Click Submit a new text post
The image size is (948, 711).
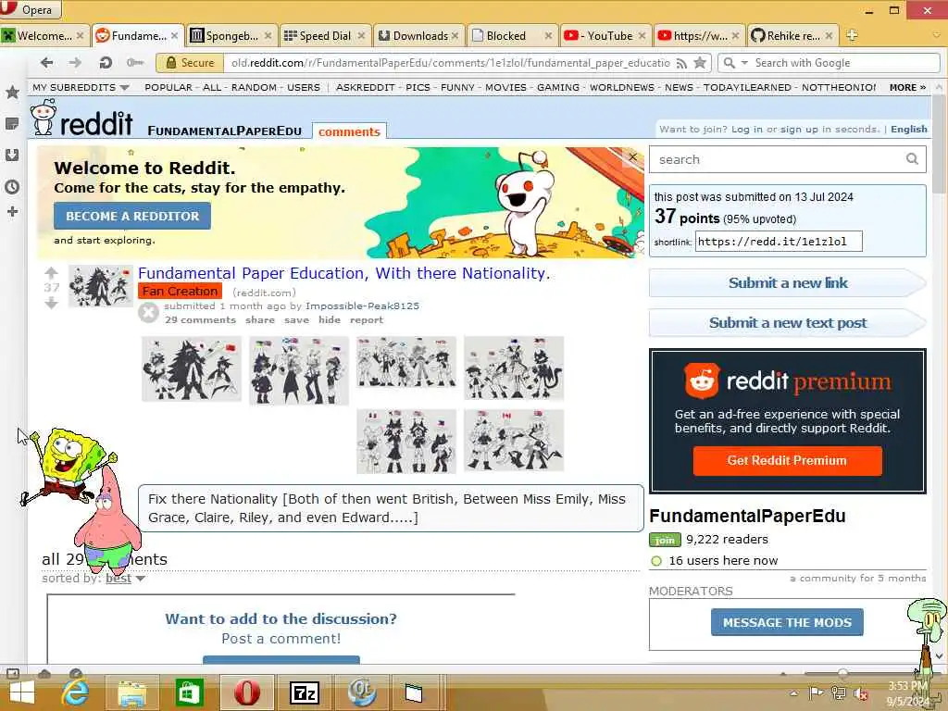click(787, 323)
